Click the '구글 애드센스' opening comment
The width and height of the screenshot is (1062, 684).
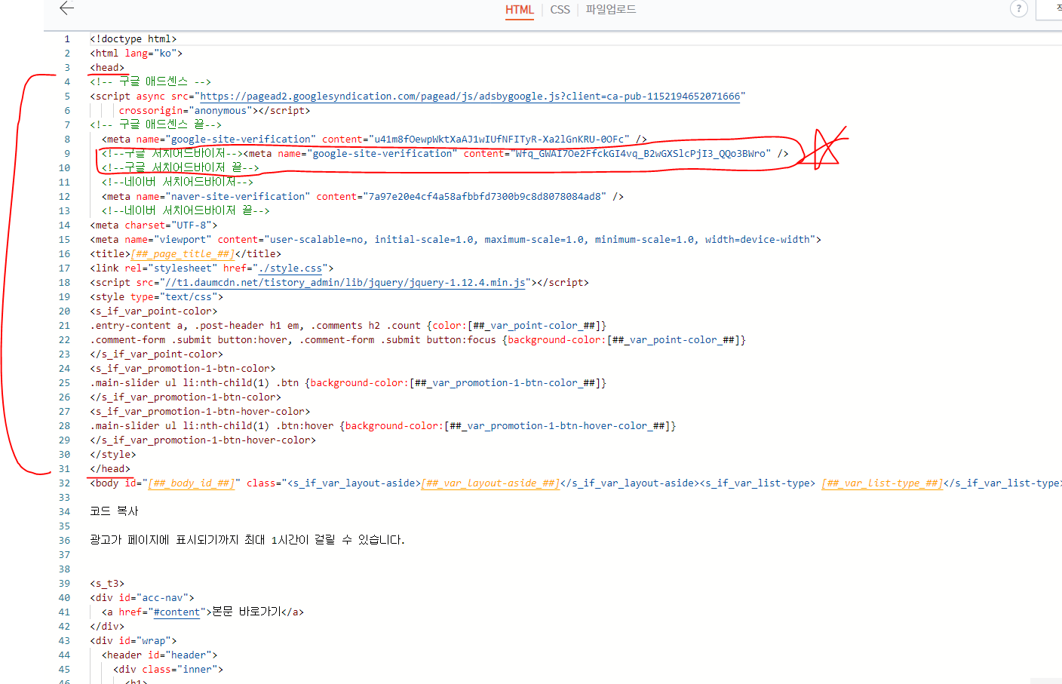(151, 82)
